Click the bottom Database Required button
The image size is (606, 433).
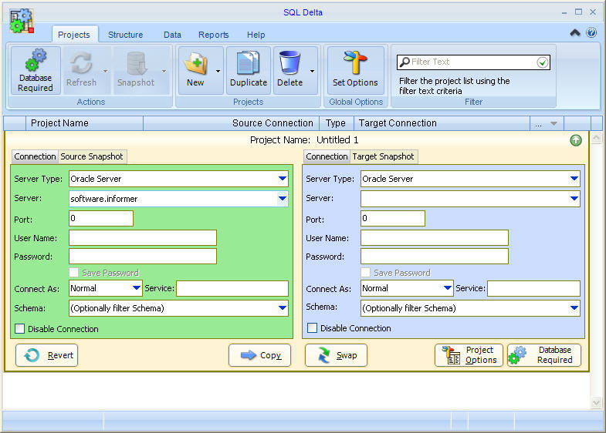pyautogui.click(x=544, y=355)
